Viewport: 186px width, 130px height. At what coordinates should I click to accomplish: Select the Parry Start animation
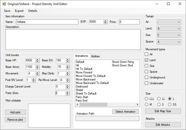tap(82, 97)
